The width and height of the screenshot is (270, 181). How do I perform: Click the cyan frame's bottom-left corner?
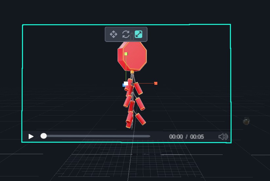pyautogui.click(x=22, y=142)
